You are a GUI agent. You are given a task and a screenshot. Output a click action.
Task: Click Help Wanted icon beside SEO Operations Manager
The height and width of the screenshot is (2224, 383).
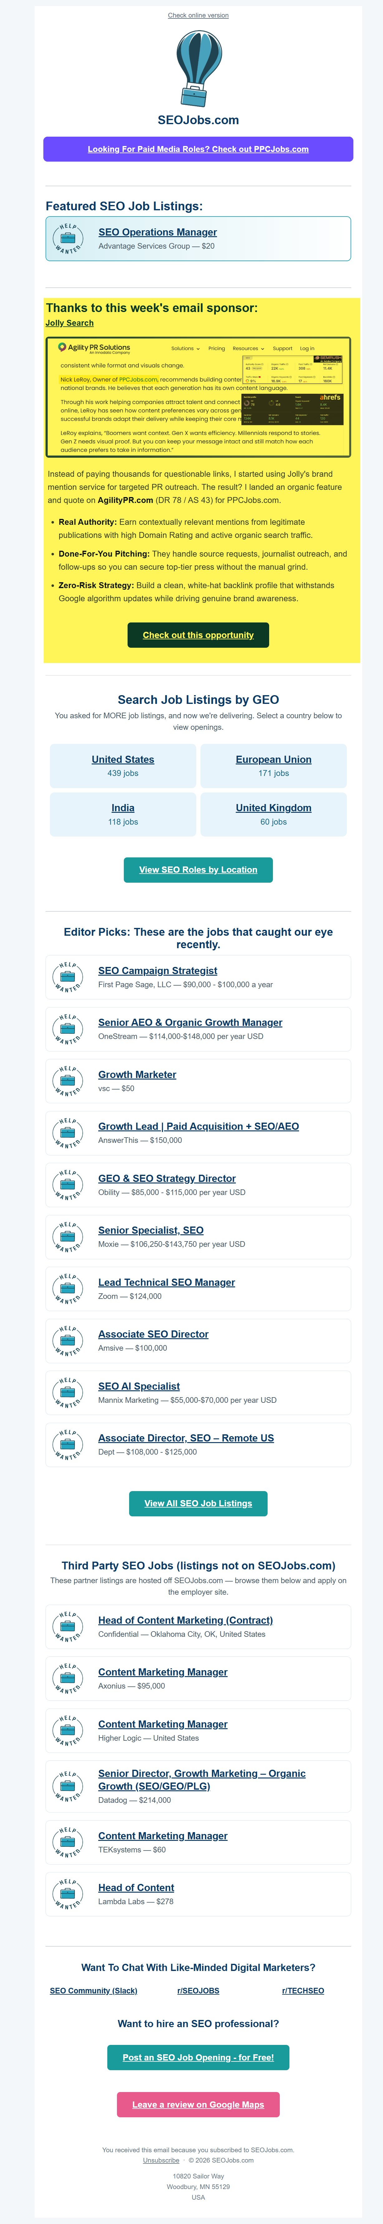(67, 239)
